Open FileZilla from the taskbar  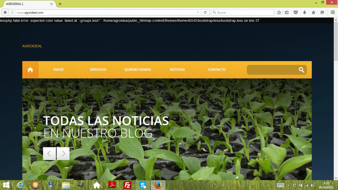tap(128, 185)
